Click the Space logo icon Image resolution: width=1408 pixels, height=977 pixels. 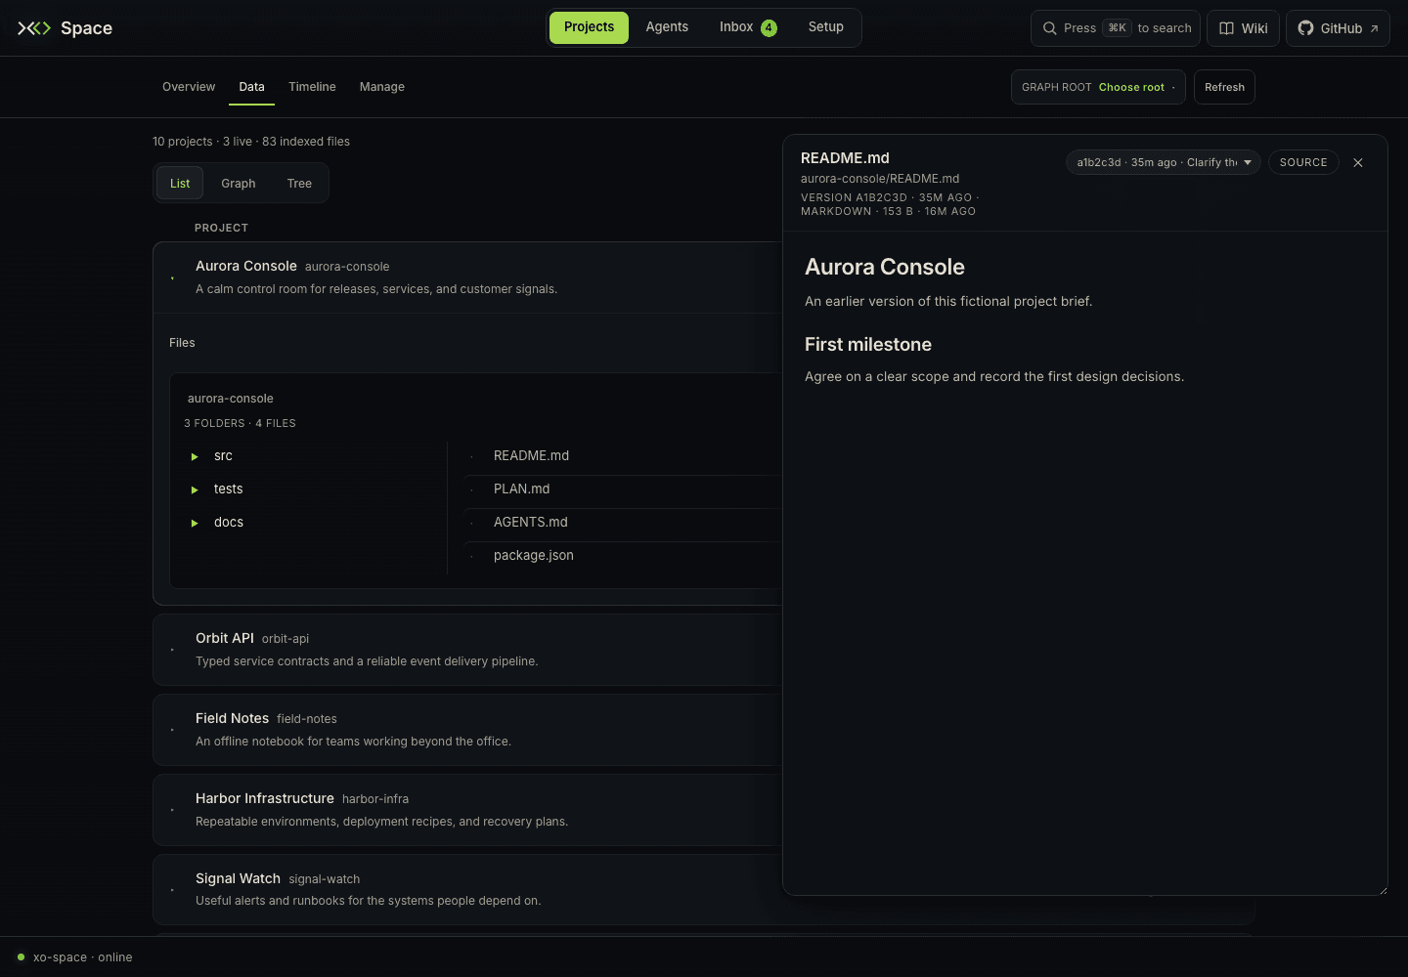point(34,28)
